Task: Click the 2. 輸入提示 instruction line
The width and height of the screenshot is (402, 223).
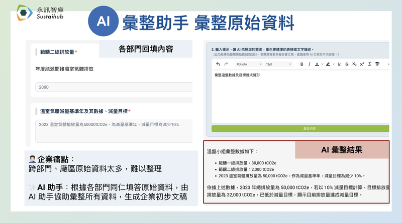Action: pyautogui.click(x=262, y=50)
